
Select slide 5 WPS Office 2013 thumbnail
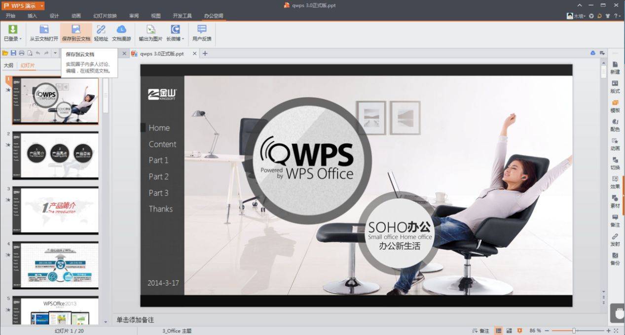[x=55, y=310]
